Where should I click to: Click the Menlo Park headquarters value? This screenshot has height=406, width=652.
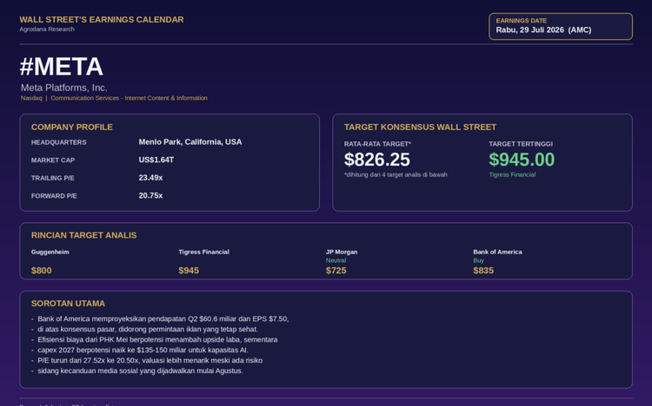(x=190, y=142)
